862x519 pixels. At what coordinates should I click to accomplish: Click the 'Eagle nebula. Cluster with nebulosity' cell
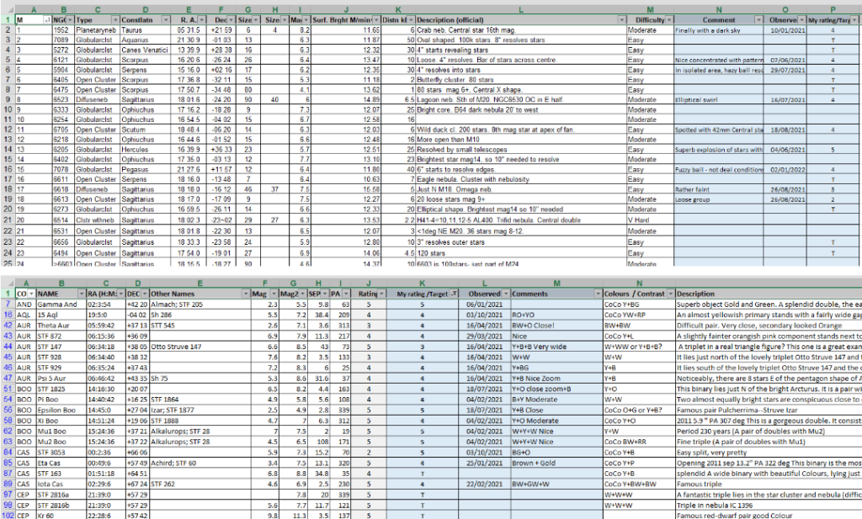(520, 180)
